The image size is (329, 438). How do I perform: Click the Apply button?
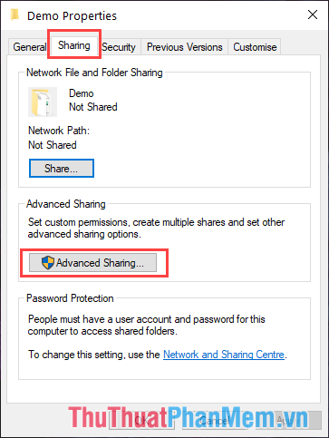click(x=288, y=420)
